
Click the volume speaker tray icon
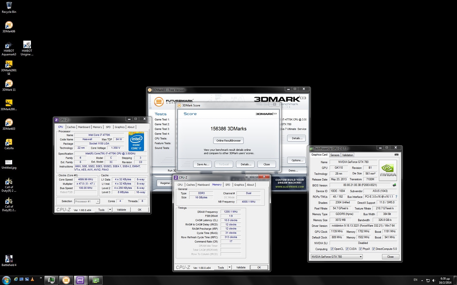[434, 280]
